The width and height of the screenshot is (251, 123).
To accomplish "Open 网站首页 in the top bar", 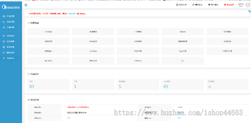I will (181, 5).
